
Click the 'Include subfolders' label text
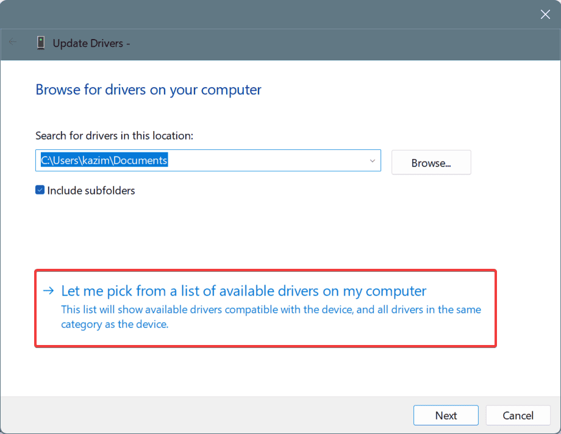point(91,190)
